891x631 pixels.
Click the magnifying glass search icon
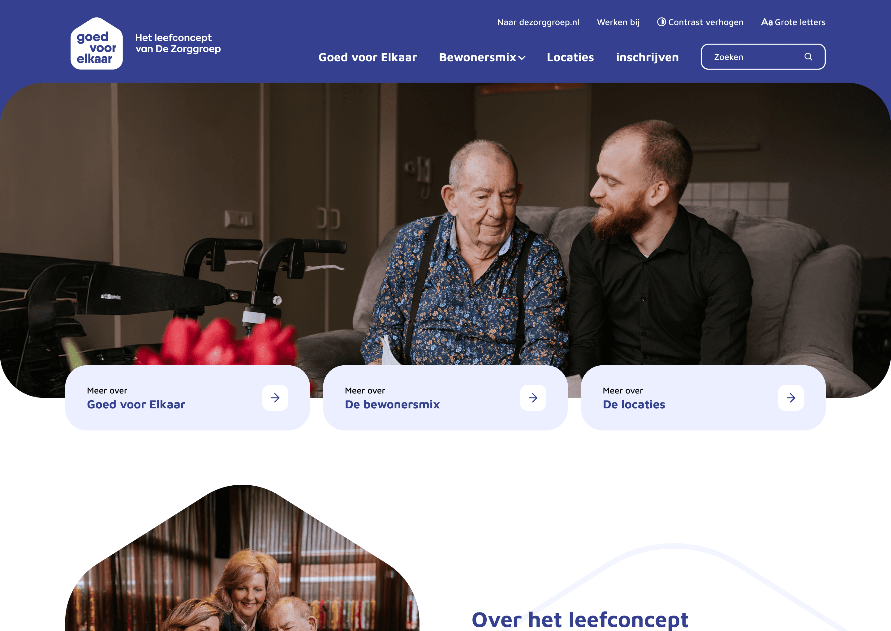(808, 57)
